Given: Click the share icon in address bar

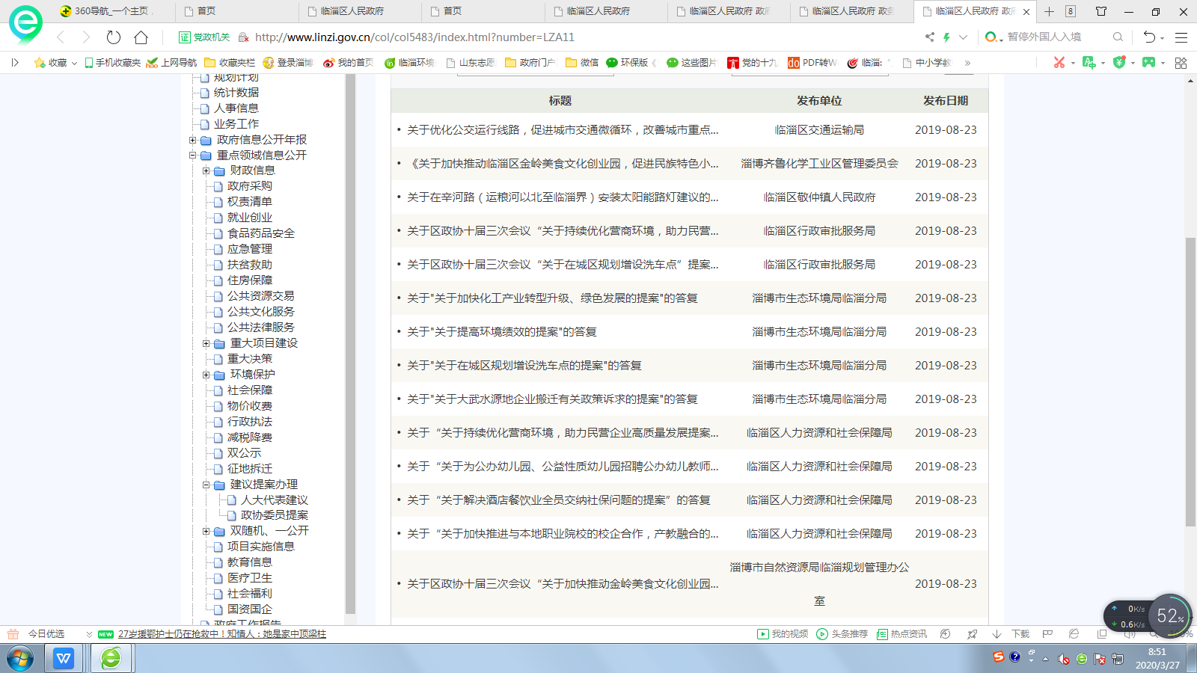Looking at the screenshot, I should pos(929,37).
